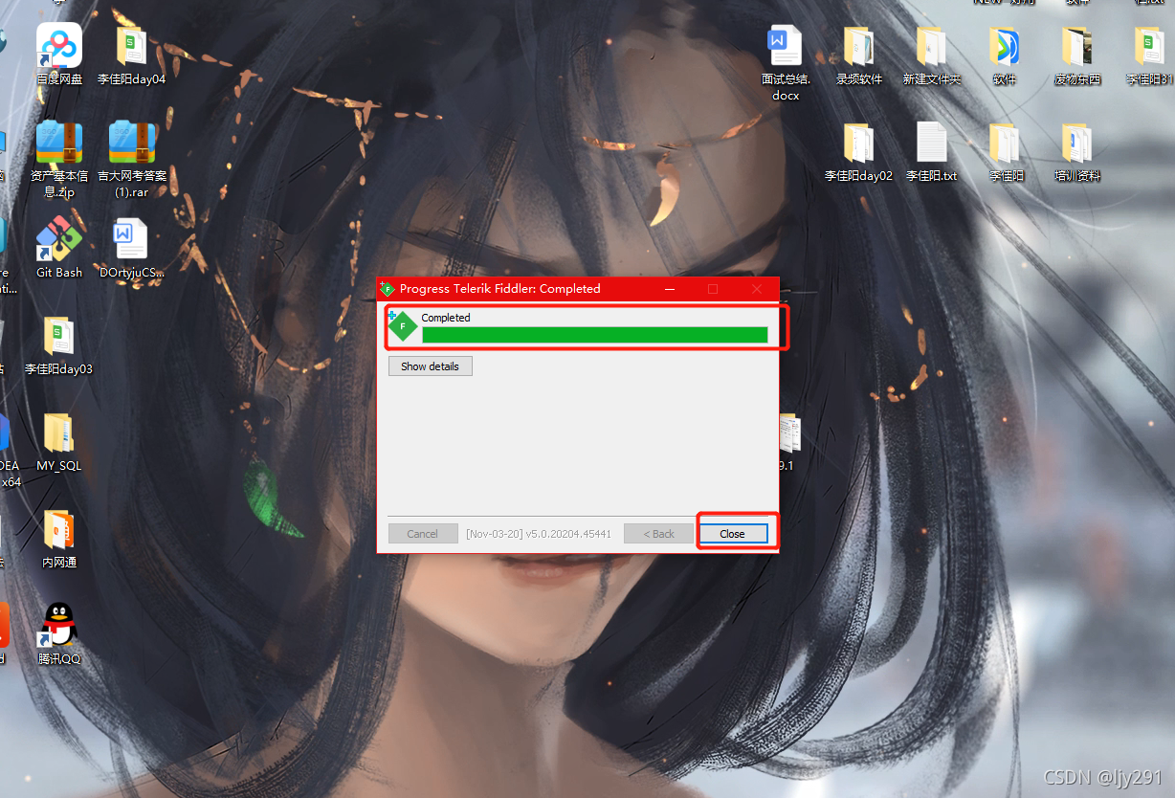Click the 'Completed' status label
Viewport: 1175px width, 798px height.
446,318
